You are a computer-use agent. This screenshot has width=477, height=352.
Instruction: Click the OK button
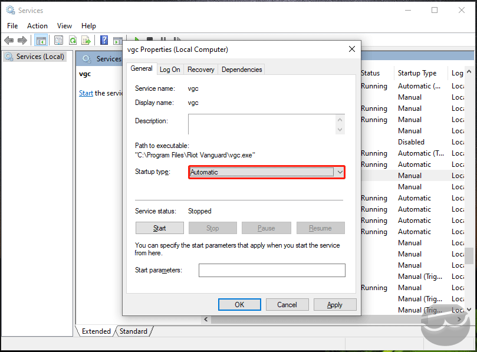point(239,305)
